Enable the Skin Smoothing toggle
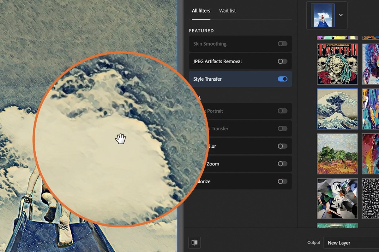Screen dimensions: 379x252 coord(282,44)
